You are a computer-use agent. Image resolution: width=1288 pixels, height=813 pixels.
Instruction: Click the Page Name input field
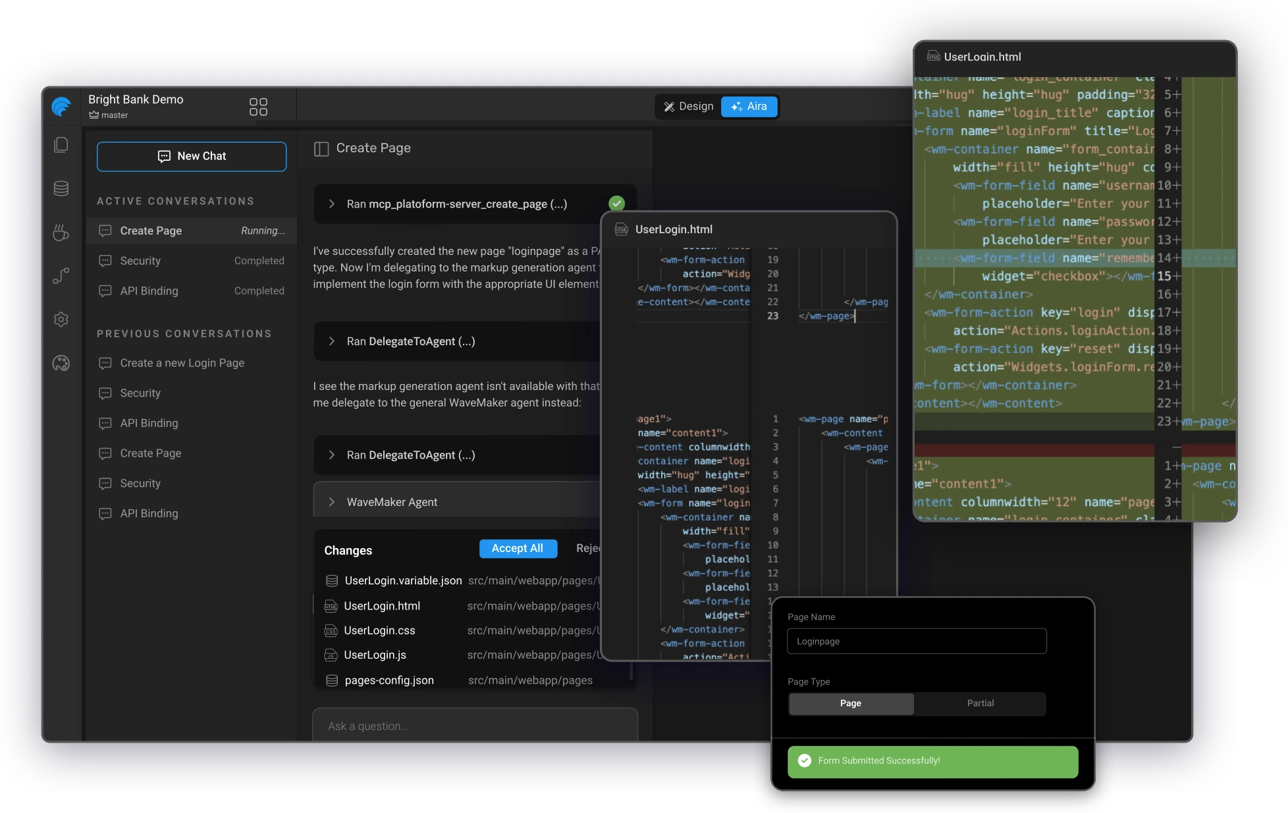click(x=916, y=641)
